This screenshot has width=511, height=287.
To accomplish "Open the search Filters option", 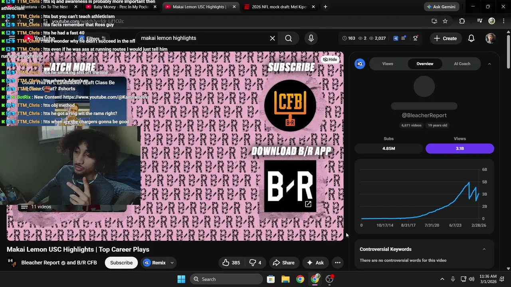I will [x=92, y=39].
